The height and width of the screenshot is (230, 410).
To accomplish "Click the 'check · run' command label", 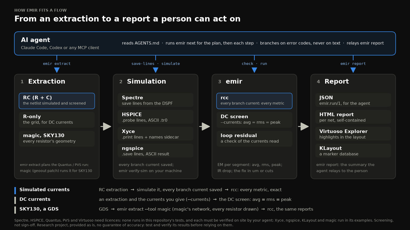I will (x=254, y=64).
